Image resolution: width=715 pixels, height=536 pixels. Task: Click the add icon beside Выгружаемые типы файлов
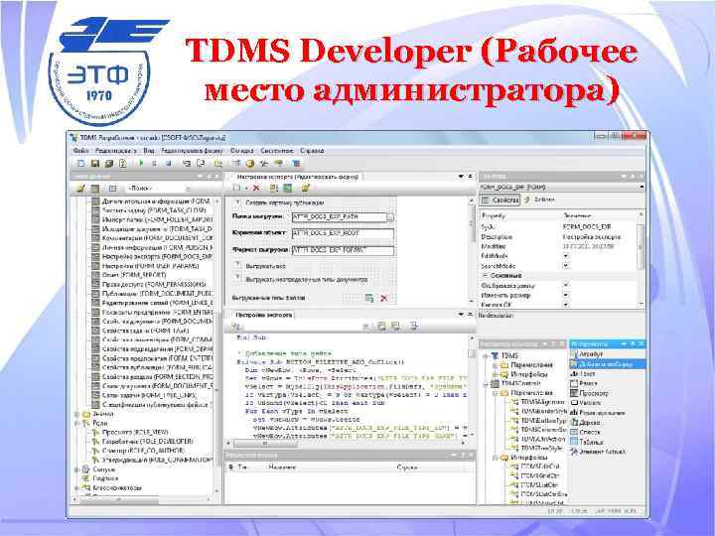368,298
